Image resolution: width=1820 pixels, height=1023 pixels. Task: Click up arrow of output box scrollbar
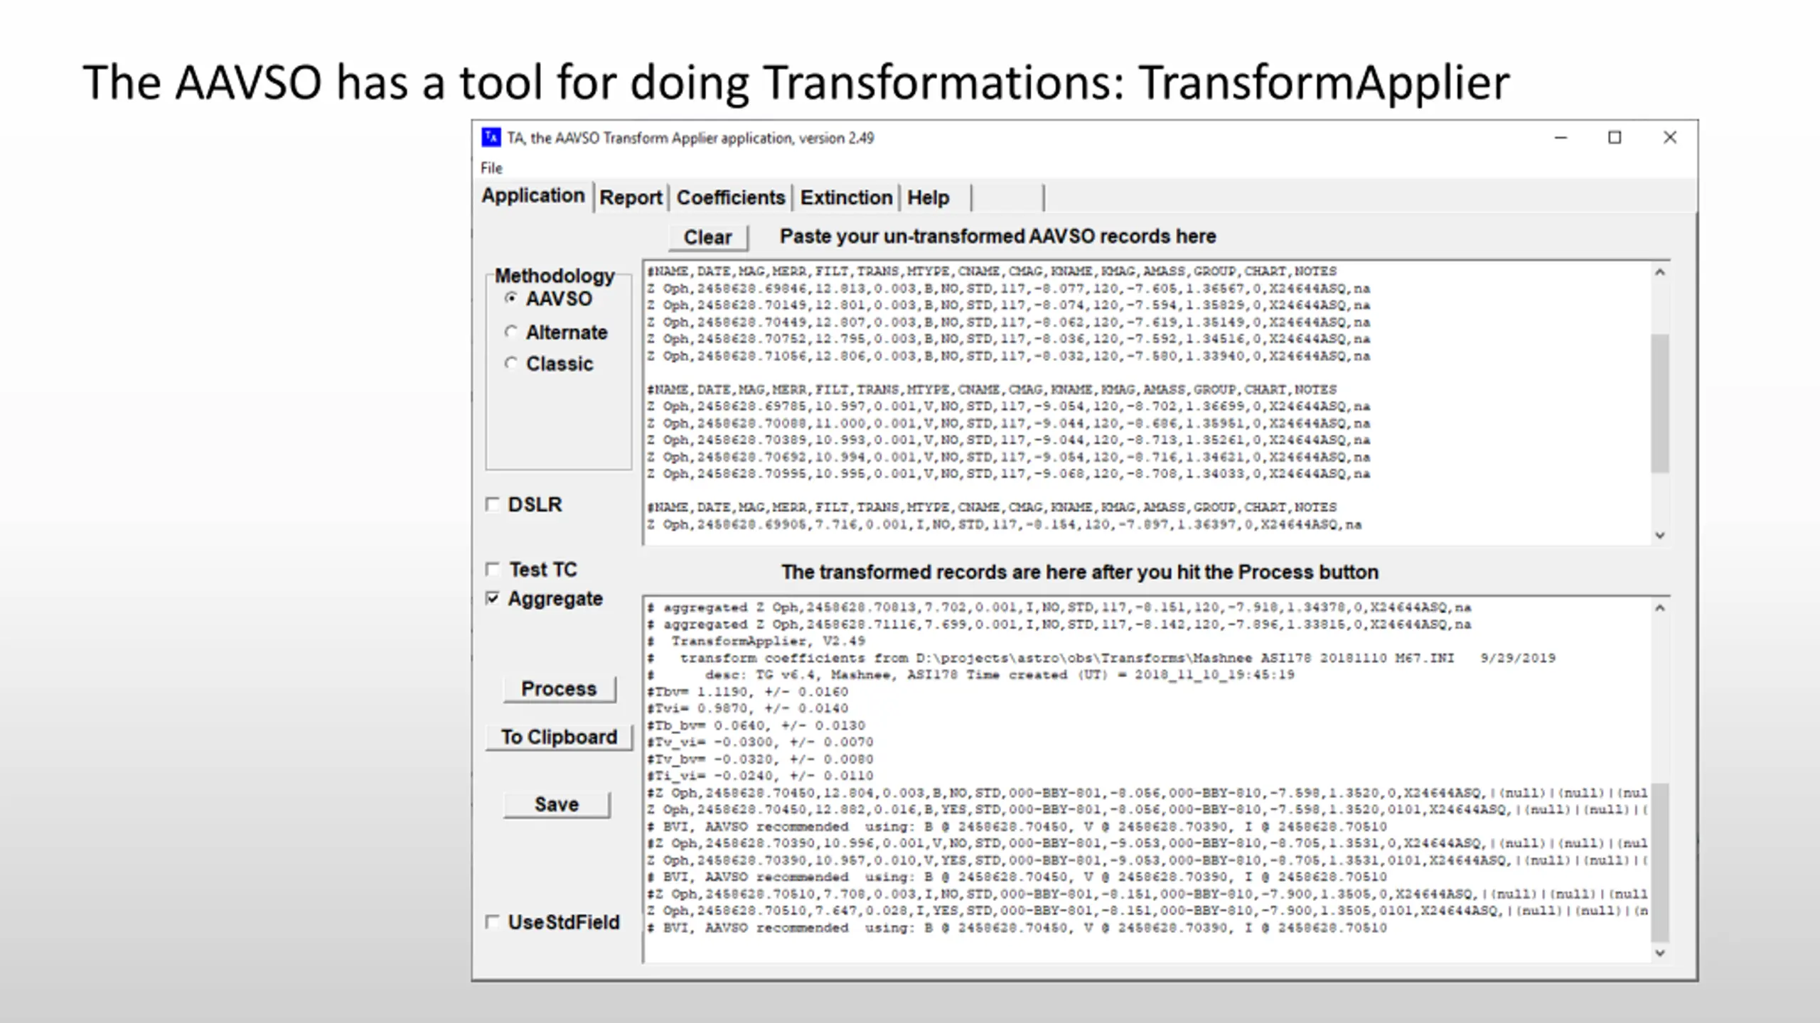point(1660,608)
